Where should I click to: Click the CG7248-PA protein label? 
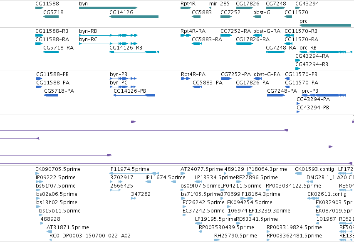click(x=282, y=91)
